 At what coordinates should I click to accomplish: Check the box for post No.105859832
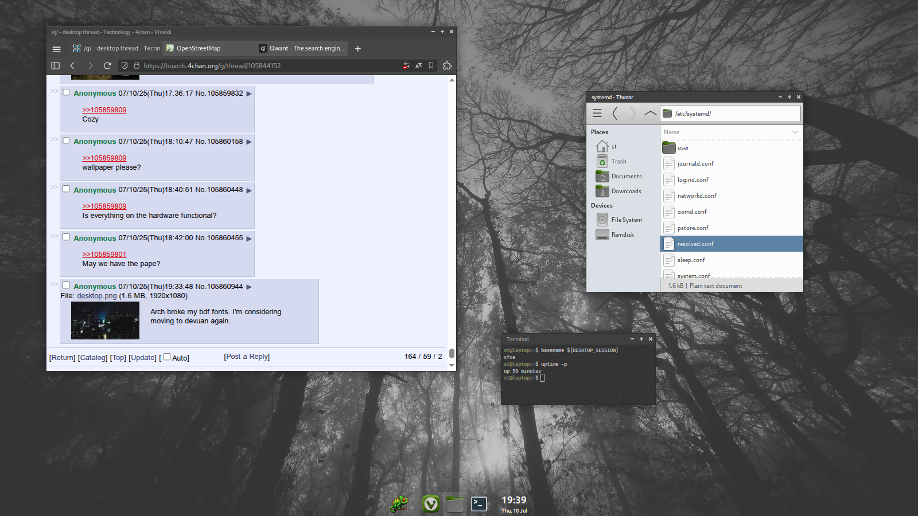(66, 92)
